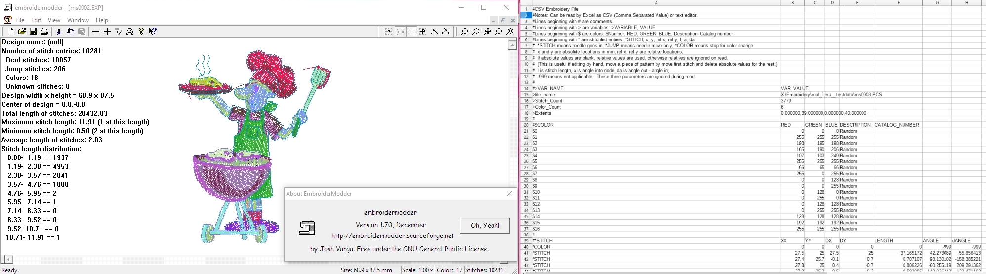Screen dimensions: 986x274
Task: Toggle the stitch line select tool
Action: 400,31
